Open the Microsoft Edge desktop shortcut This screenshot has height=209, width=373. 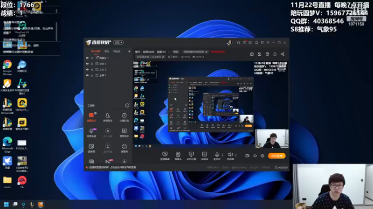coord(7,145)
